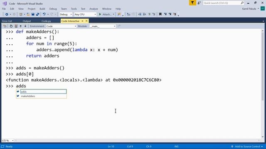Go to the next bookmark icon
The image size is (266, 149).
click(170, 14)
